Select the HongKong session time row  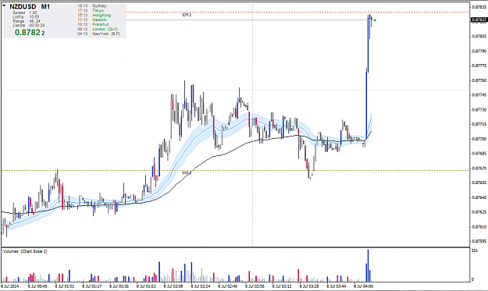(x=94, y=15)
